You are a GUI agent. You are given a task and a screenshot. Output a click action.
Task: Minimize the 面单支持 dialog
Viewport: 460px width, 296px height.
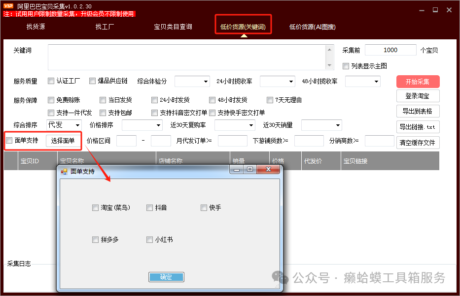(x=237, y=169)
